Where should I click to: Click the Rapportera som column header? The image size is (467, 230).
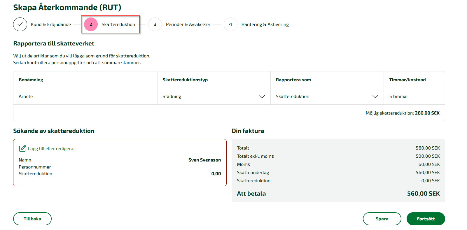coord(293,80)
